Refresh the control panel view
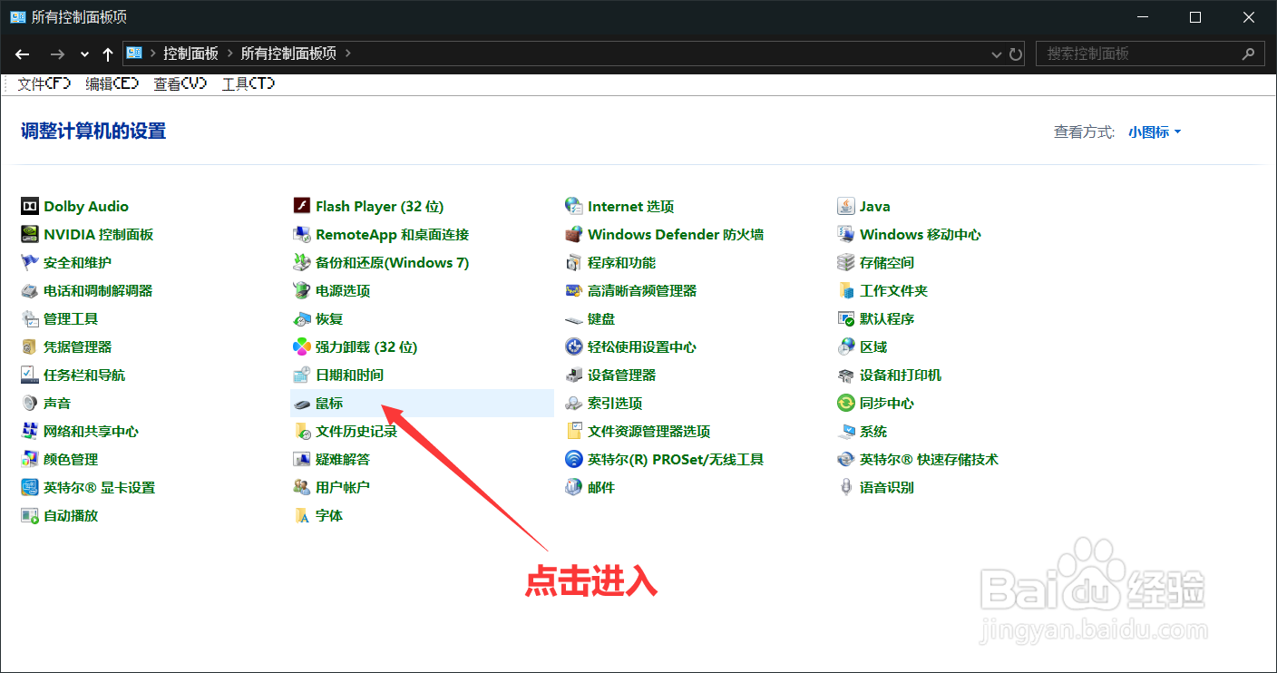Screen dimensions: 1277x673 (x=1016, y=54)
